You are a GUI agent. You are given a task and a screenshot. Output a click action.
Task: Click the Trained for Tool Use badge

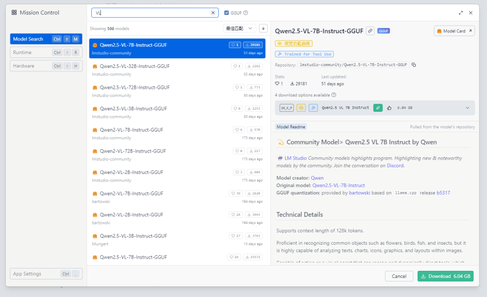304,54
